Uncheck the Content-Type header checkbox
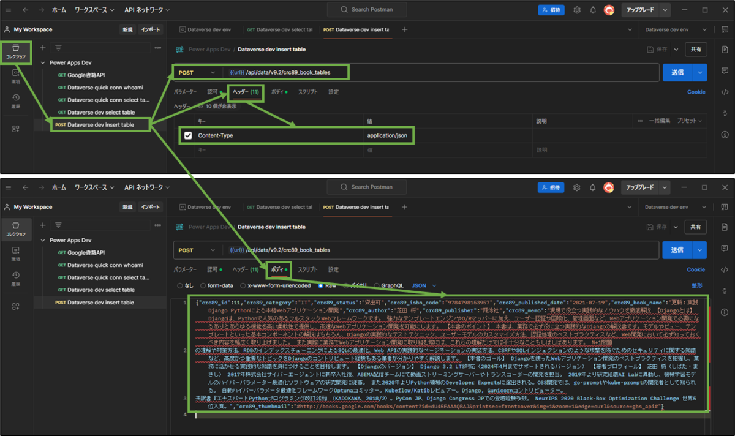The image size is (735, 436). click(188, 135)
